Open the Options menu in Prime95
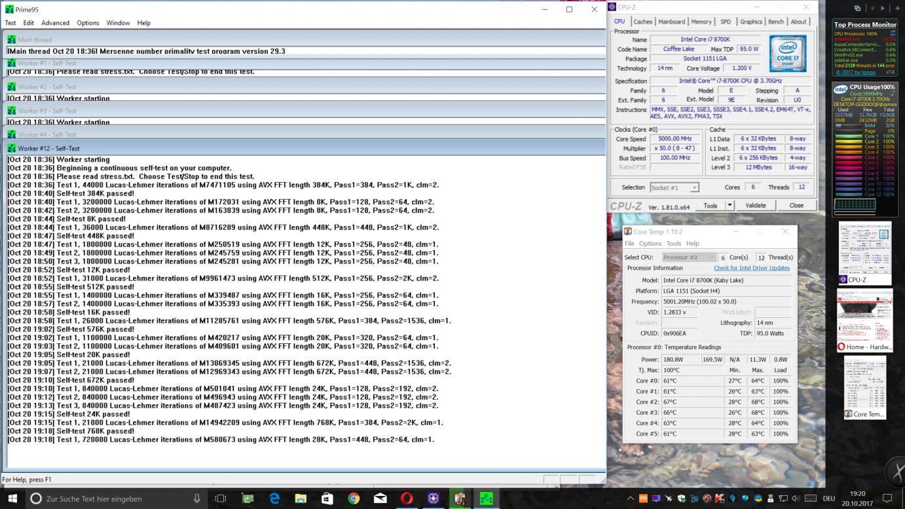 coord(88,23)
